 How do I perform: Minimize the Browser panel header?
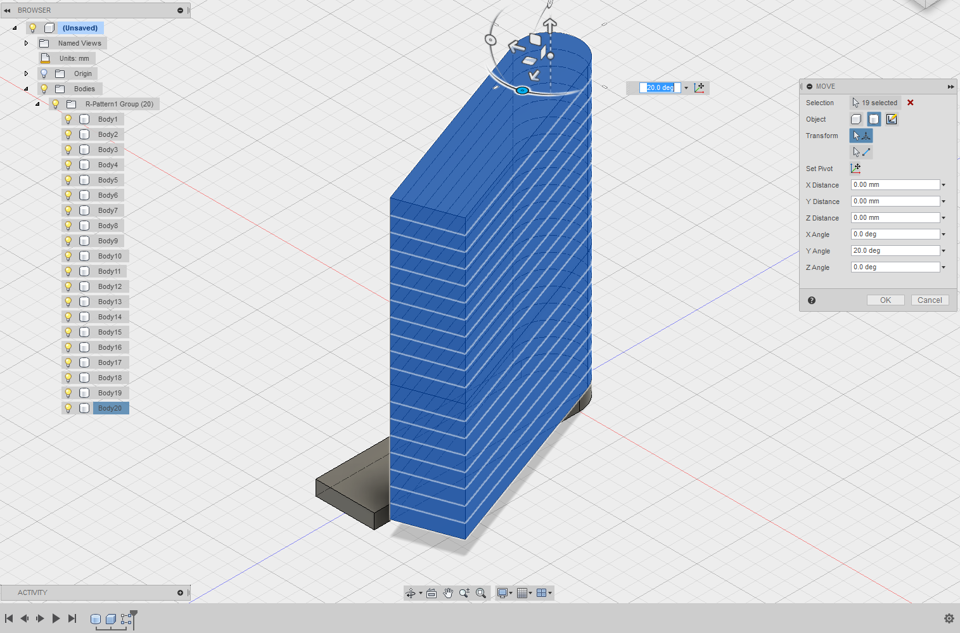pyautogui.click(x=180, y=10)
